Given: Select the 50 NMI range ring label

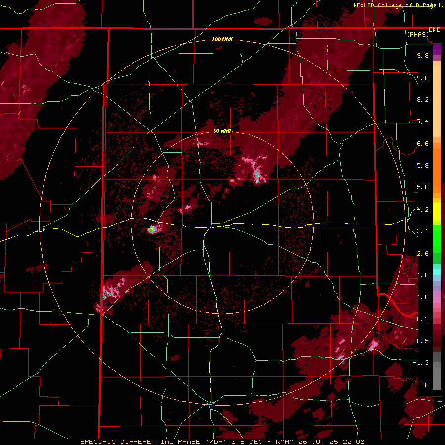Looking at the screenshot, I should click(x=222, y=131).
